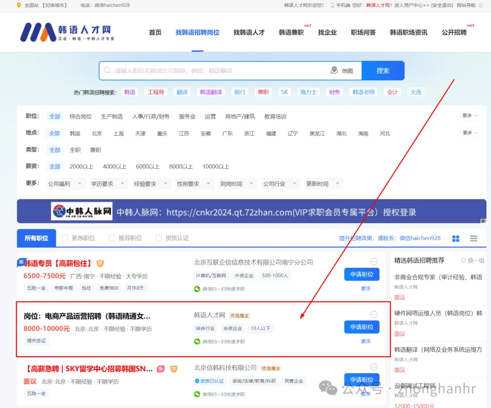Open the 中韩人脉网 banner advertisement
The width and height of the screenshot is (491, 408).
tap(251, 211)
